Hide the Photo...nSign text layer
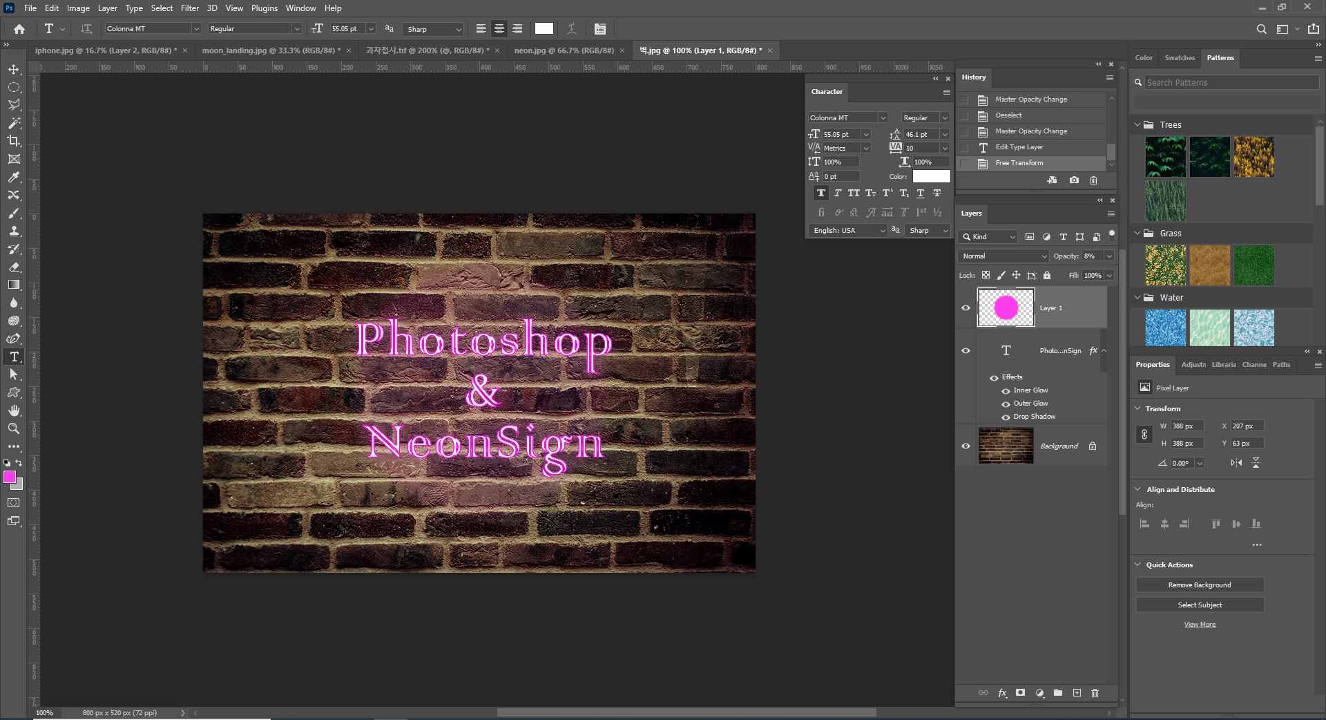This screenshot has width=1326, height=720. (966, 351)
